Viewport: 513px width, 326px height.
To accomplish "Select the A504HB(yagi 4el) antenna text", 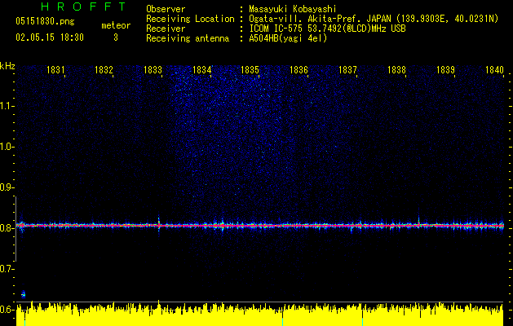I will [x=288, y=38].
